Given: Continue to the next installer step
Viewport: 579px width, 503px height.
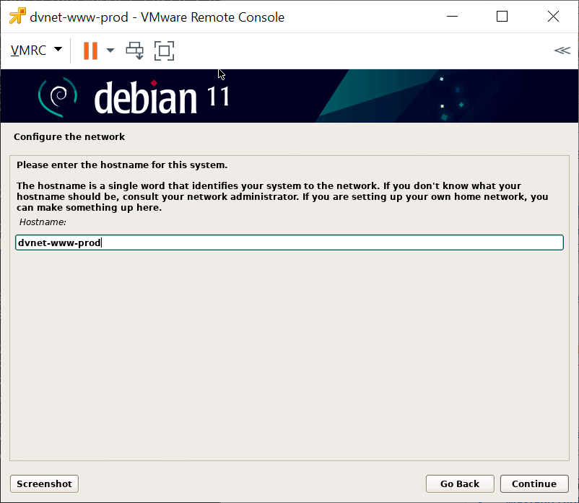Looking at the screenshot, I should pos(534,484).
